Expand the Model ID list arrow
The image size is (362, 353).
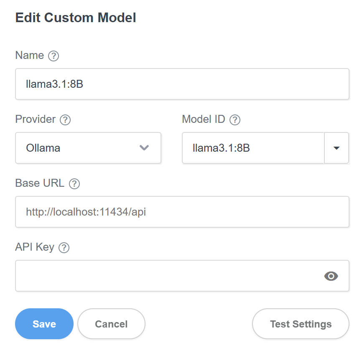pos(337,148)
